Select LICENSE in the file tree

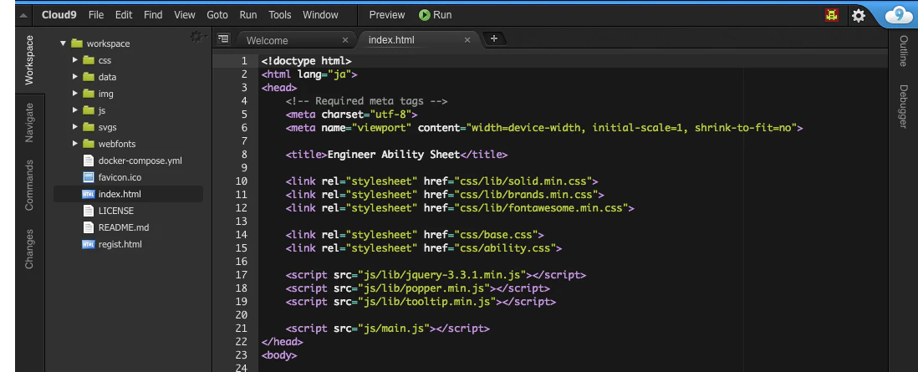coord(116,211)
